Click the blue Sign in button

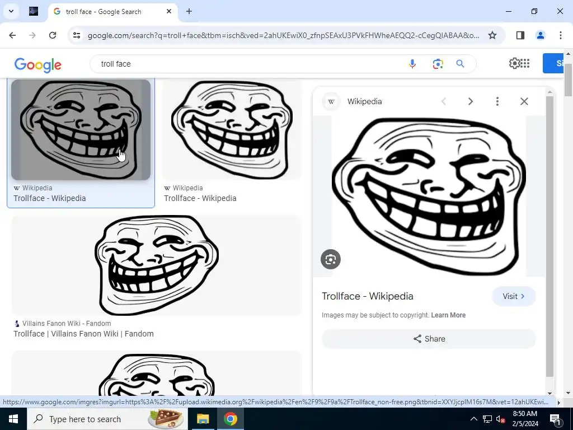(553, 63)
